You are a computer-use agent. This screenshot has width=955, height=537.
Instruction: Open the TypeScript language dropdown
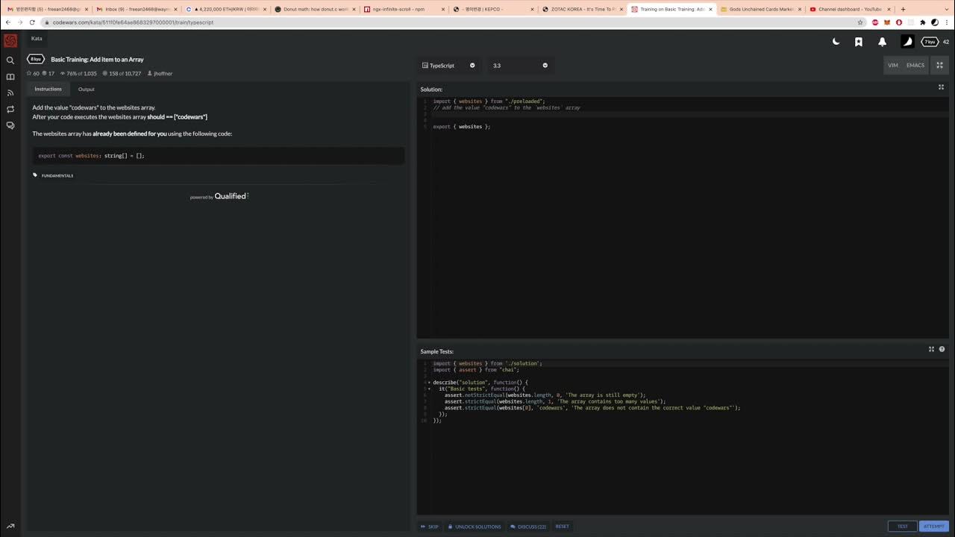(x=448, y=66)
